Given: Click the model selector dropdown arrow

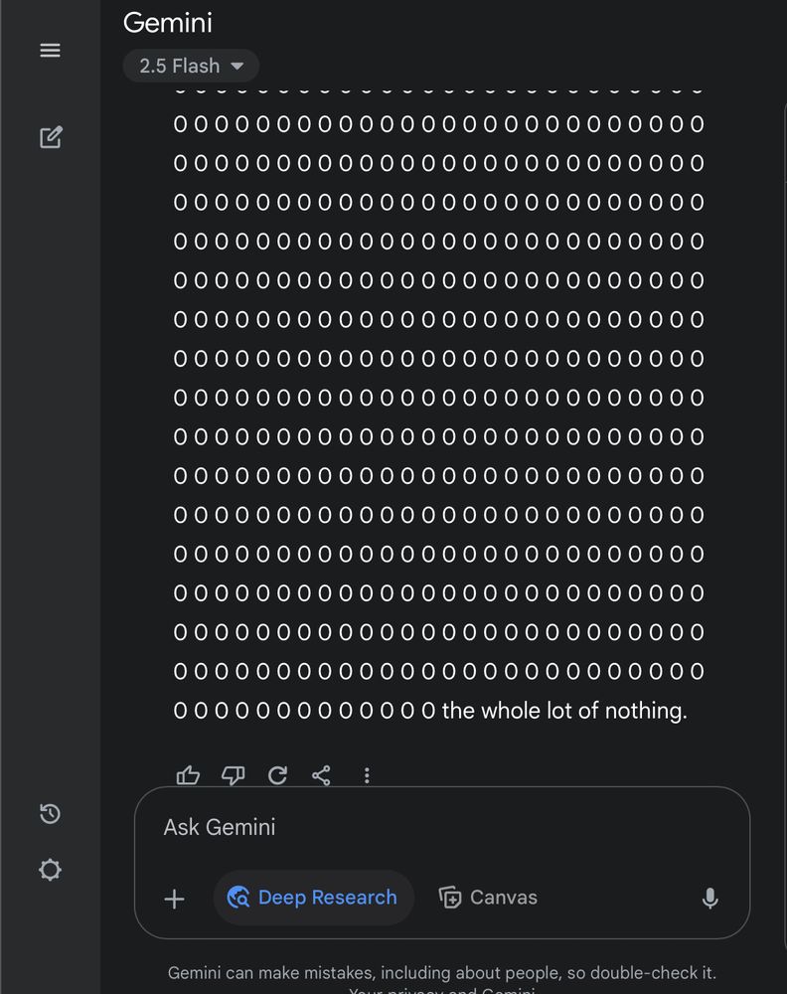Looking at the screenshot, I should tap(236, 66).
